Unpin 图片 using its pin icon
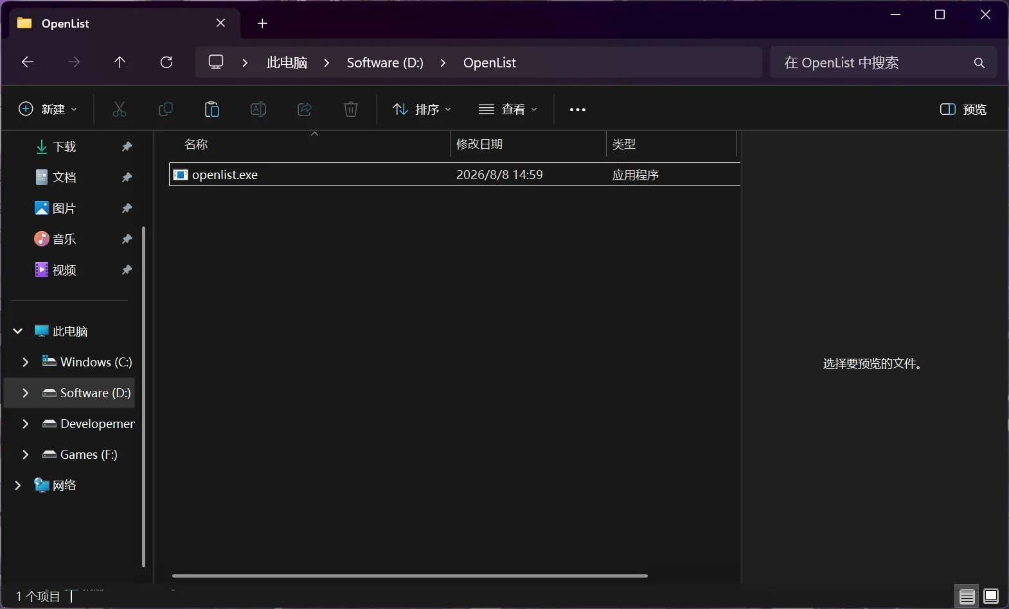This screenshot has width=1009, height=609. 127,208
